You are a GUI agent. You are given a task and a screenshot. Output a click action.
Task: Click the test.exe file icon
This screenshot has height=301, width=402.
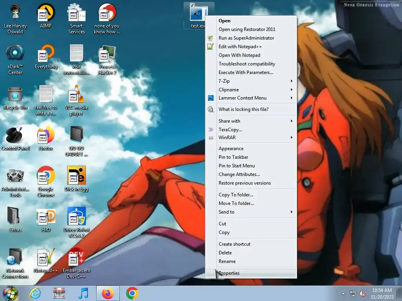click(198, 13)
